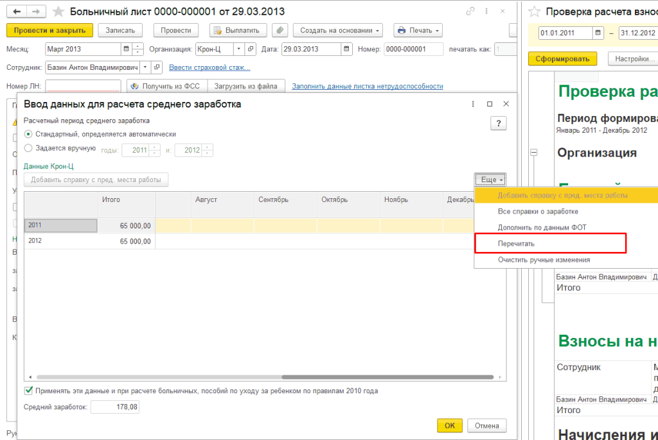Add document to favorites with star icon
Viewport: 658px width, 440px height.
58,12
